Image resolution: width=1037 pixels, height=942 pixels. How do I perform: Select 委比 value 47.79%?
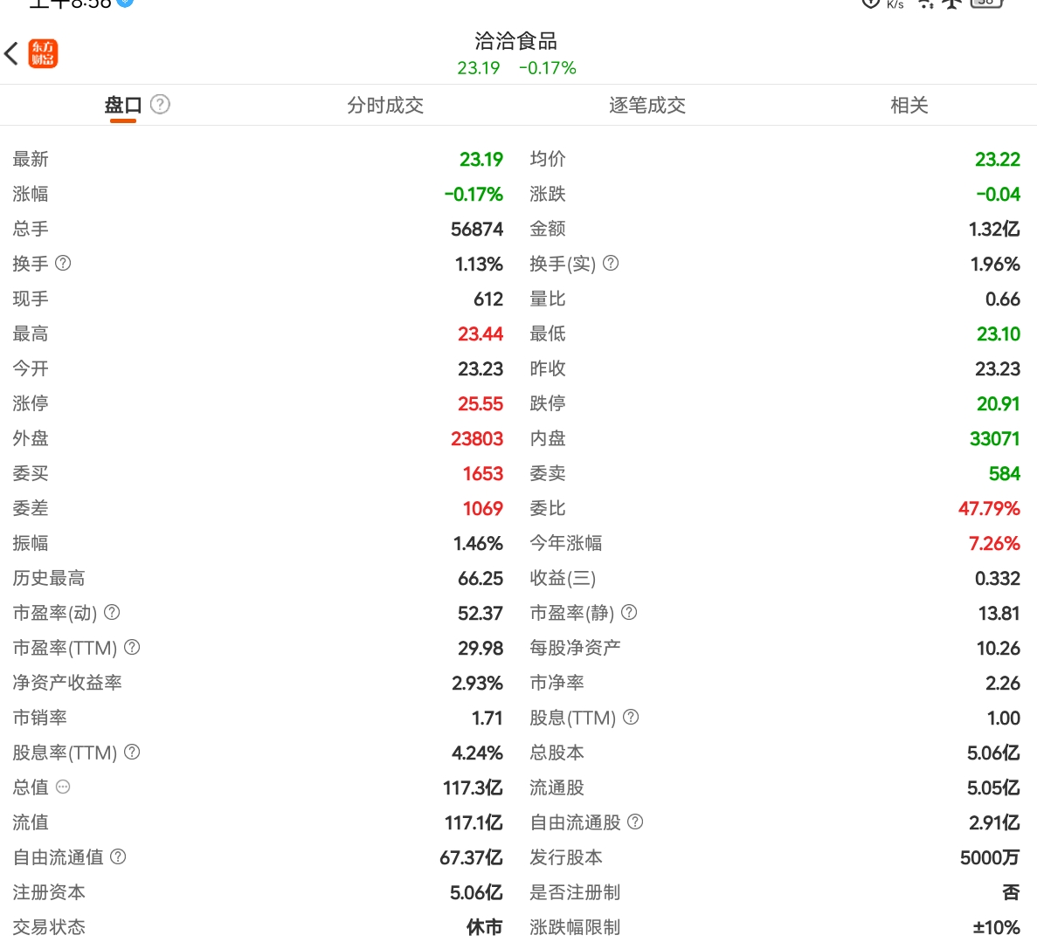point(989,509)
